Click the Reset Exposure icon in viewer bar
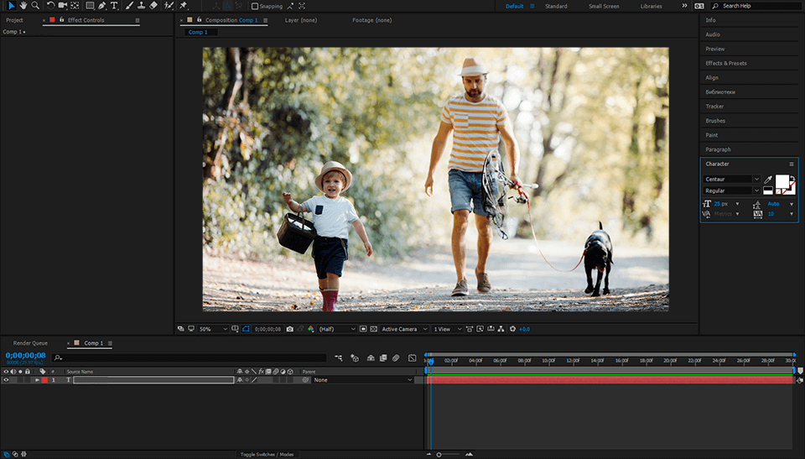 (x=512, y=329)
